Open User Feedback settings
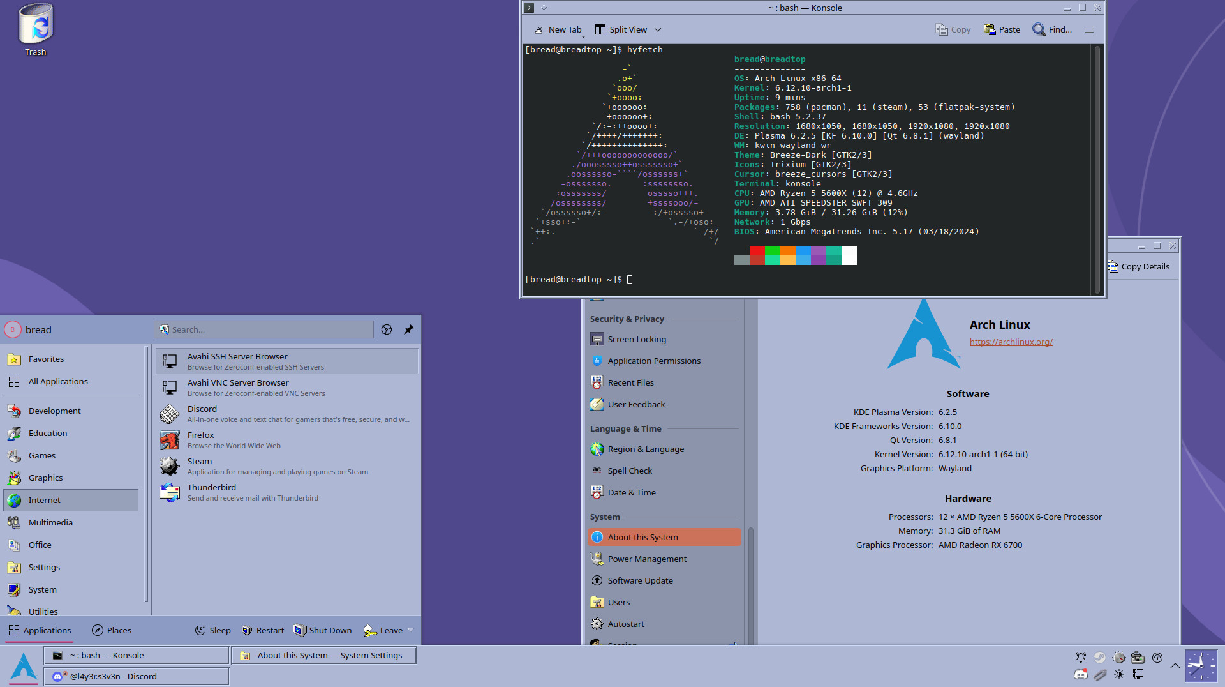The width and height of the screenshot is (1225, 687). pos(664,404)
